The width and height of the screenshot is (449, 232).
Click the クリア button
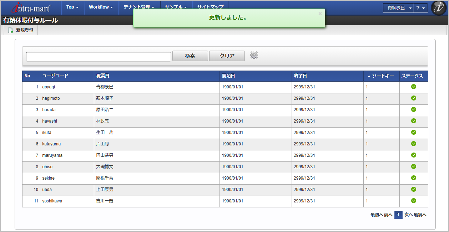[x=227, y=56]
